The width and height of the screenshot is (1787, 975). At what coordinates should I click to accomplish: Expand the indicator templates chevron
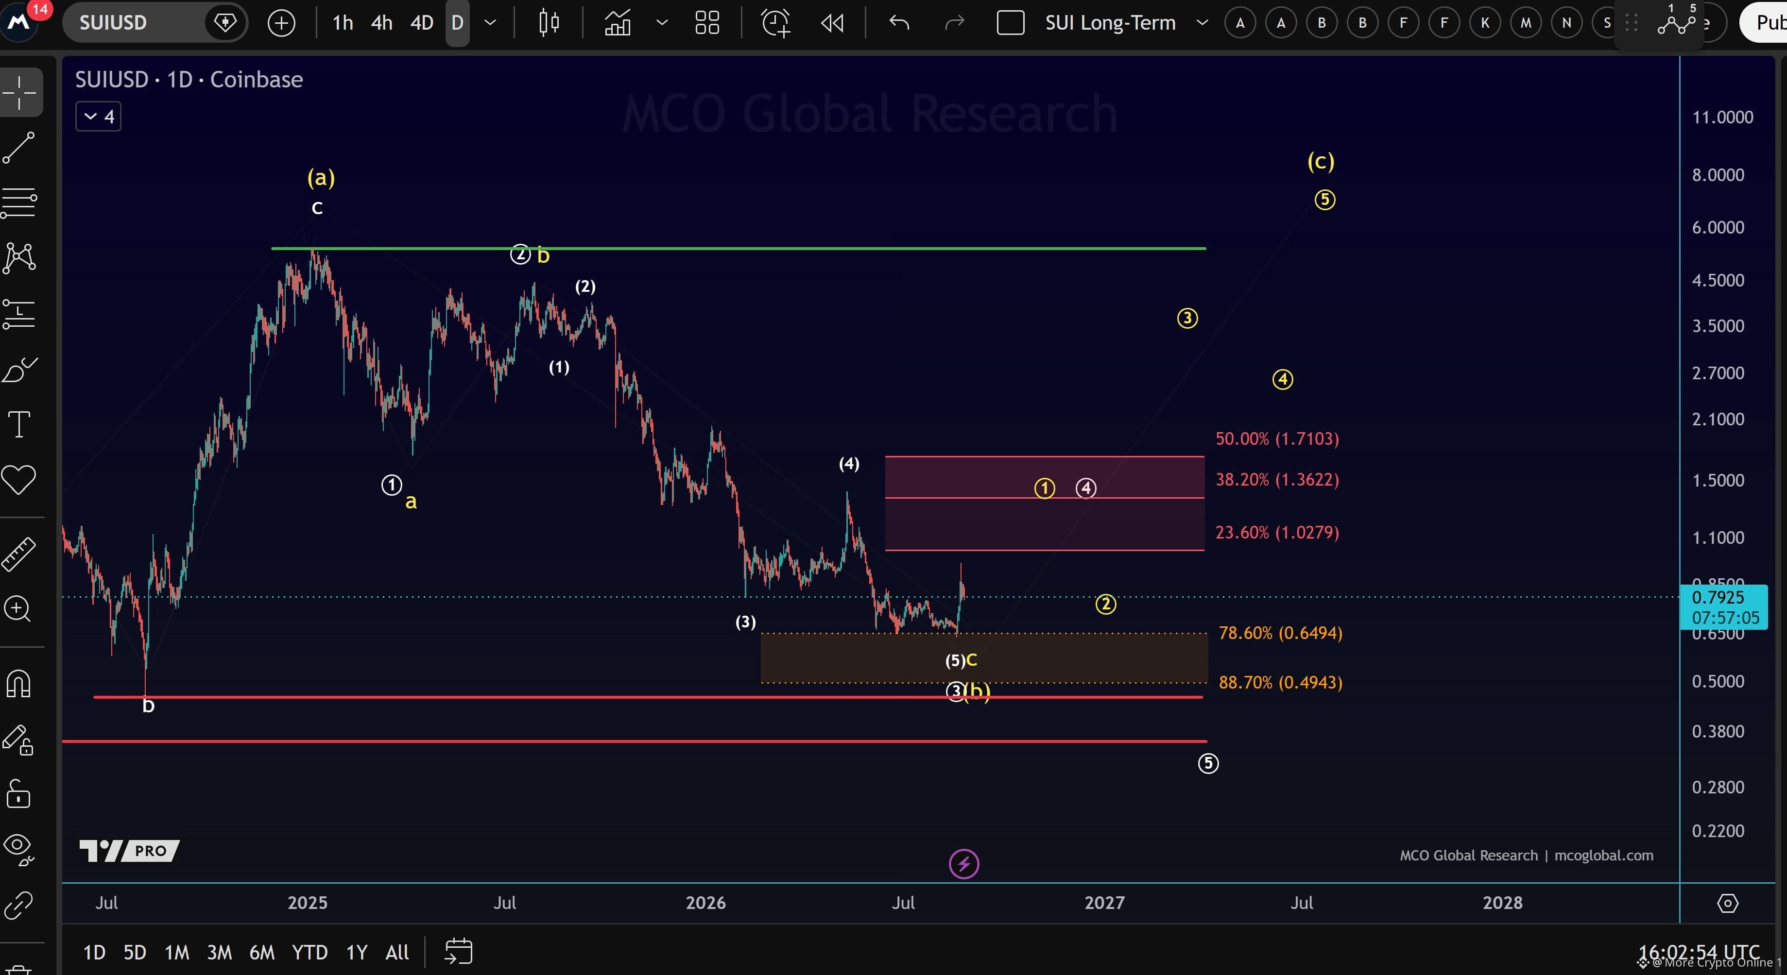(x=662, y=23)
